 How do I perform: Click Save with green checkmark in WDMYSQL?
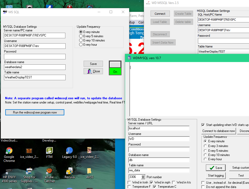(x=216, y=168)
